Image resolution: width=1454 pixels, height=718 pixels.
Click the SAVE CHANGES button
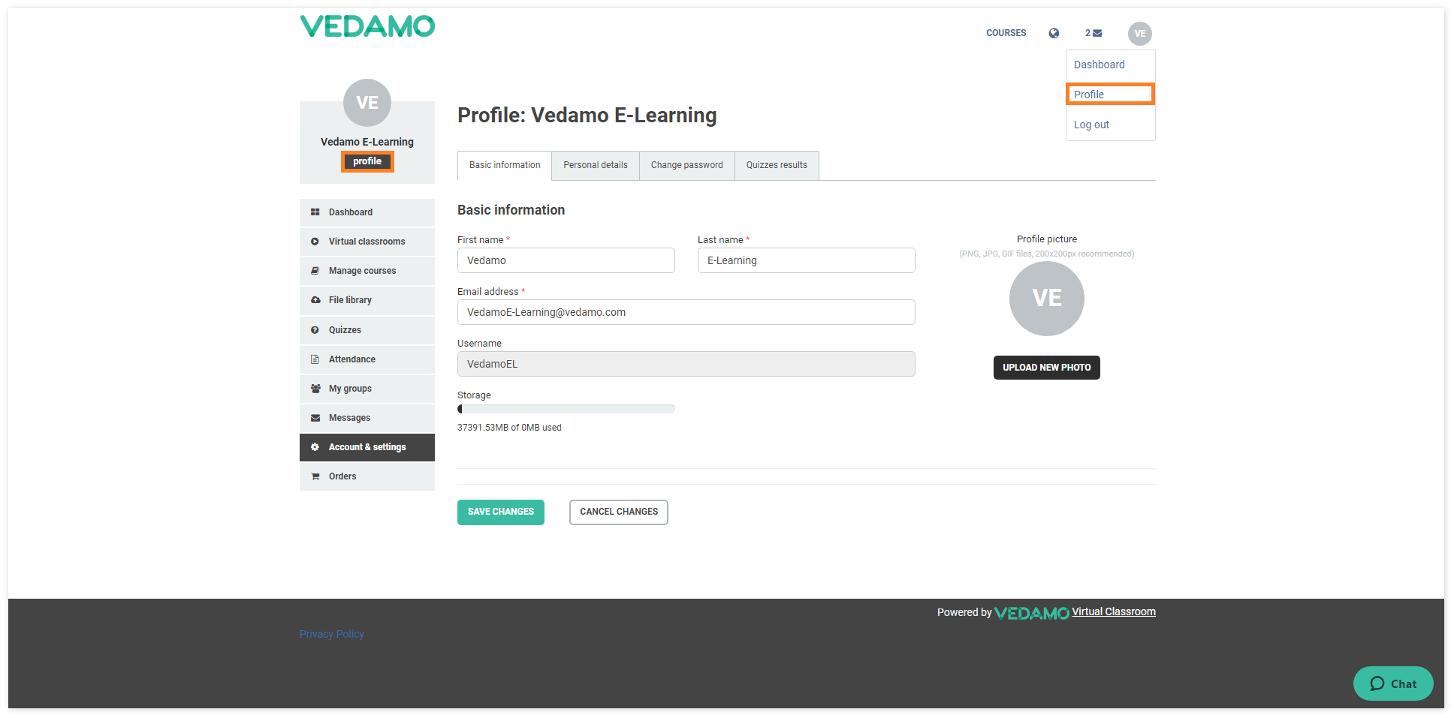501,512
